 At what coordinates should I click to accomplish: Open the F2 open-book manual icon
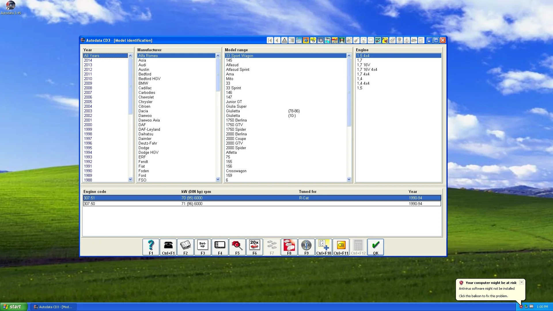185,247
